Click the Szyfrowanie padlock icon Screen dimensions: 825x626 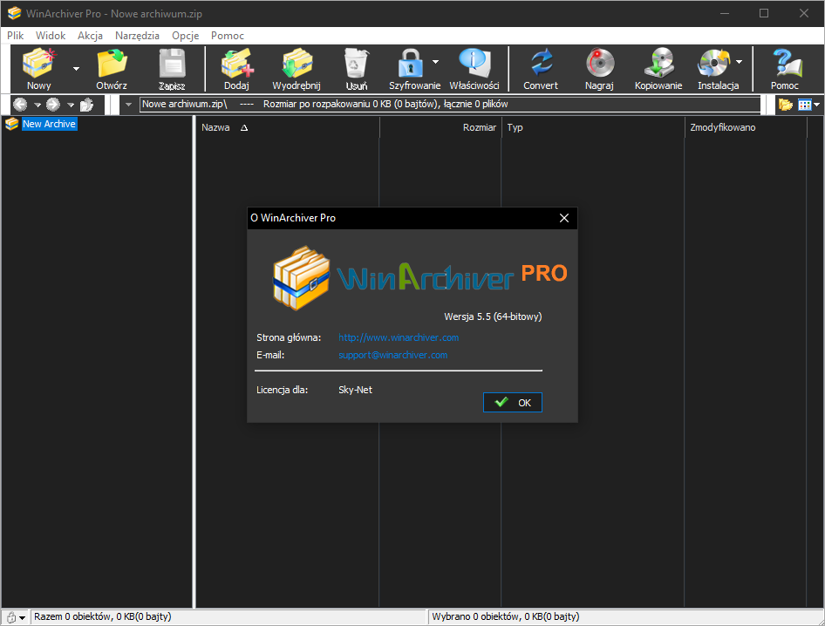point(411,63)
